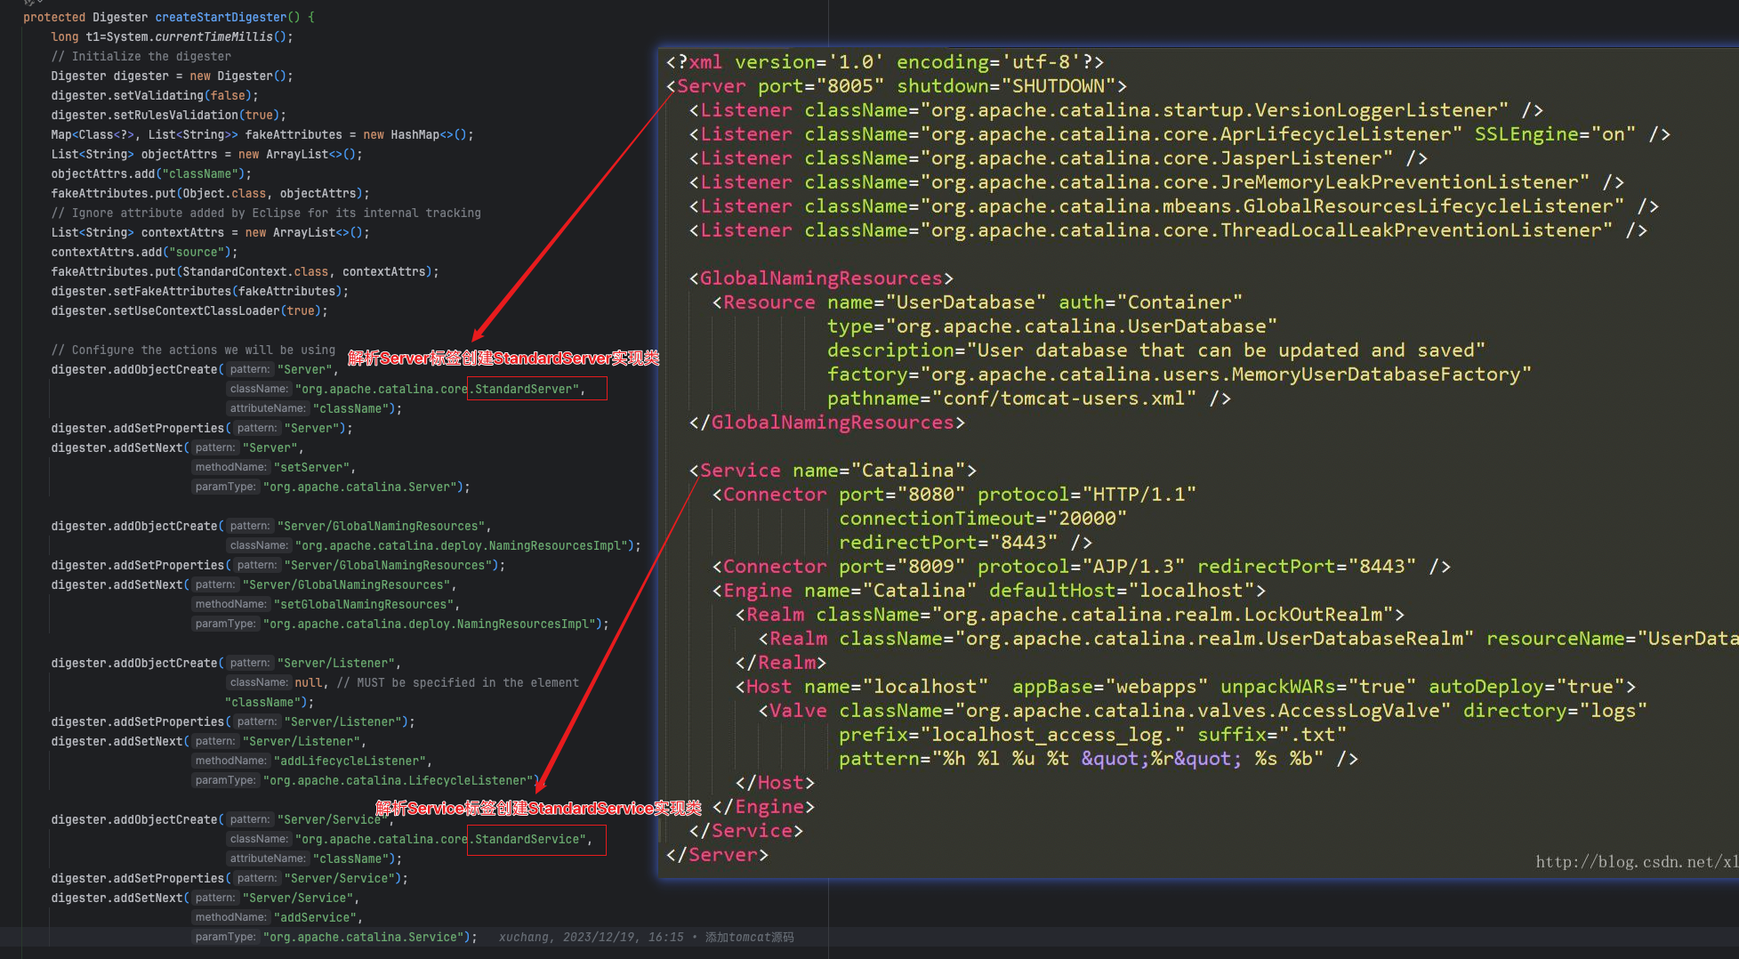1739x959 pixels.
Task: Click the 'long t1=System.currentTimeMillis();' line
Action: point(172,36)
